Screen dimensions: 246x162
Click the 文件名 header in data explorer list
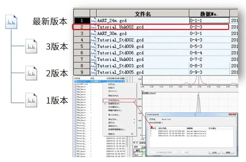pyautogui.click(x=77, y=78)
